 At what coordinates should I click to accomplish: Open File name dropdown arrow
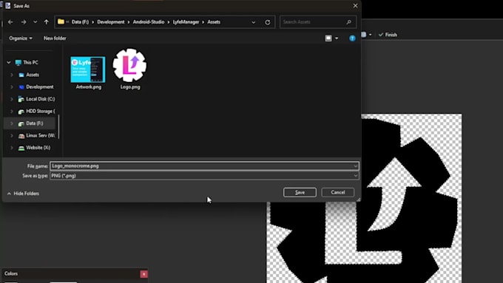click(356, 166)
